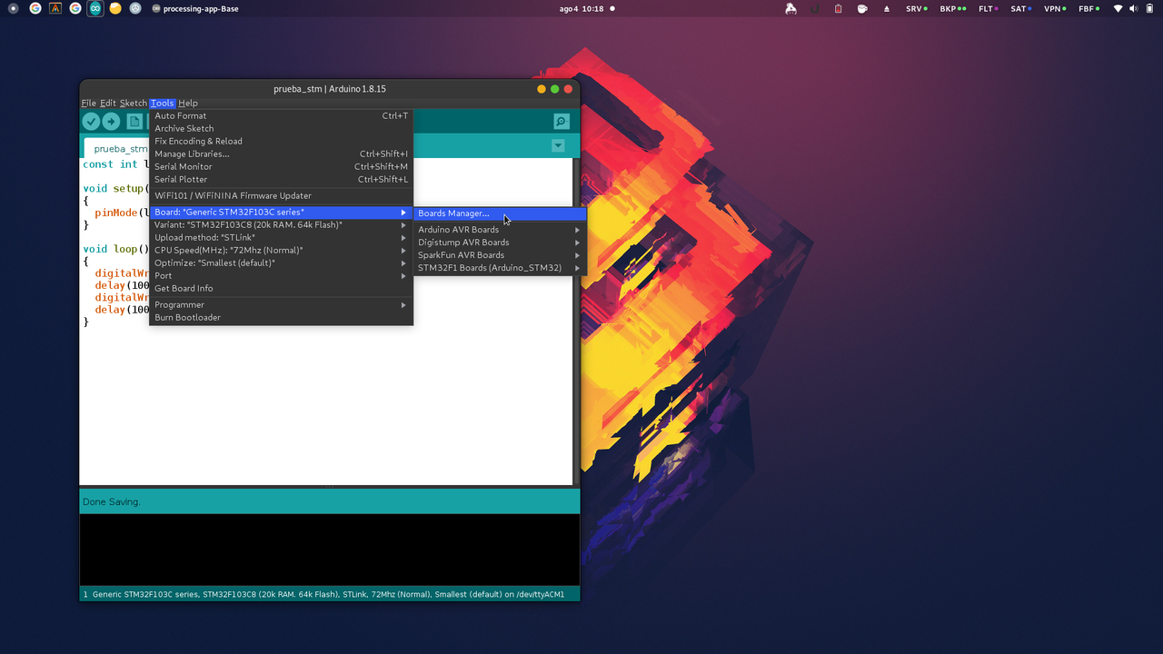The image size is (1163, 654).
Task: Click the editor vertical scrollbar
Action: pyautogui.click(x=576, y=322)
